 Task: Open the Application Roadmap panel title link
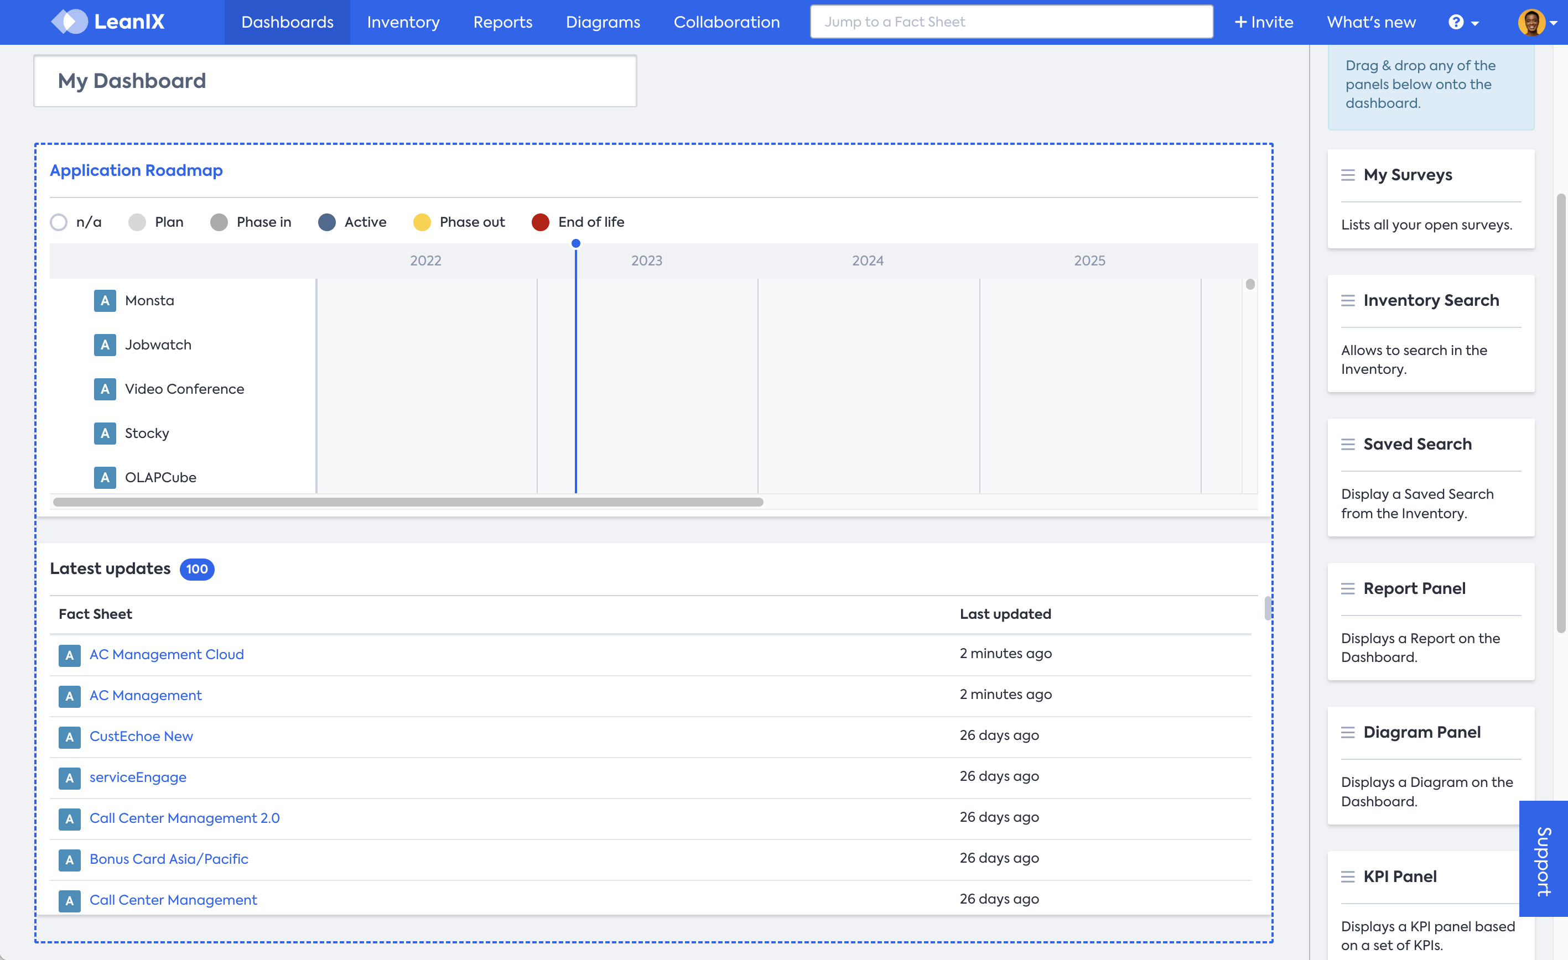click(x=136, y=170)
